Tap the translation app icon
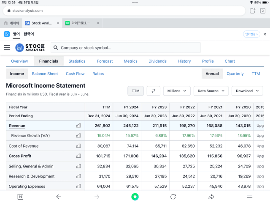The width and height of the screenshot is (270, 203). (x=7, y=34)
